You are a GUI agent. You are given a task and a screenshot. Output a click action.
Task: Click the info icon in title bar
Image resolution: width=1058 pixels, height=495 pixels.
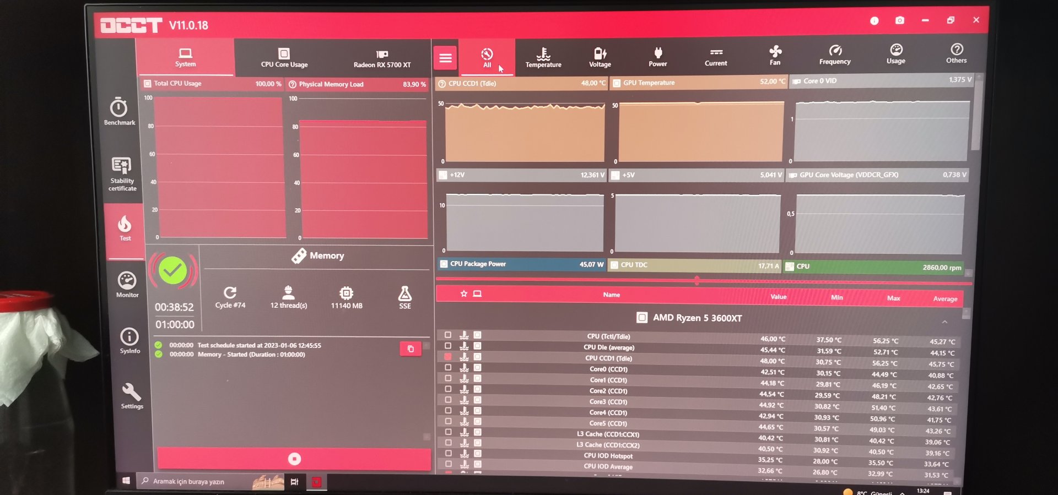875,21
